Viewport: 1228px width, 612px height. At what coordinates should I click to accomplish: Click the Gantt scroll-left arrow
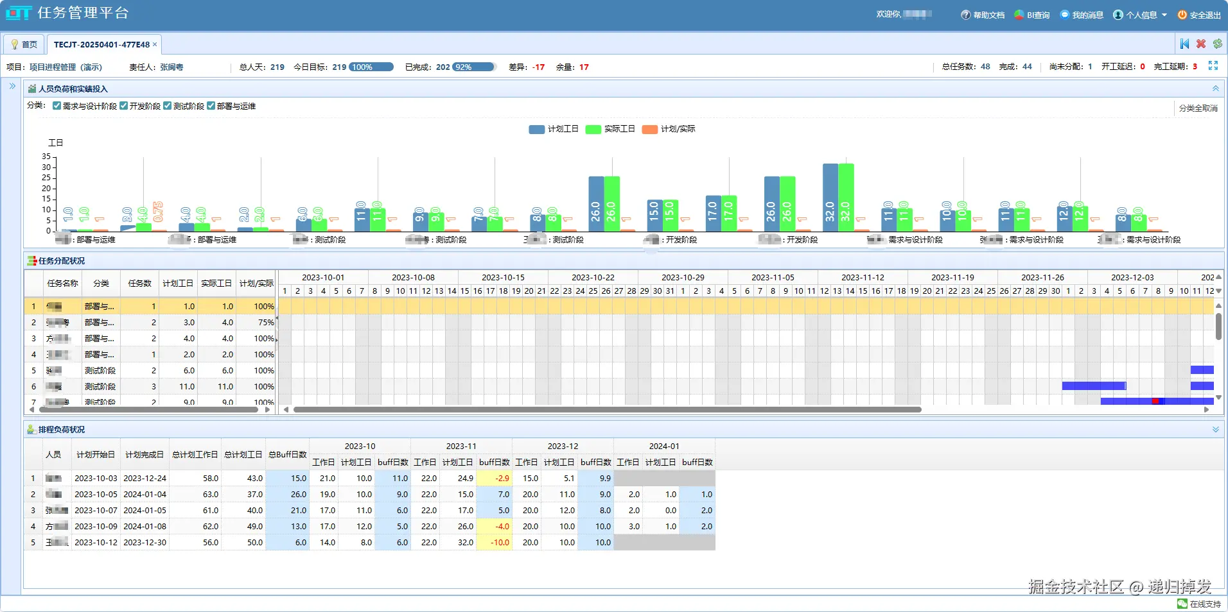point(286,409)
